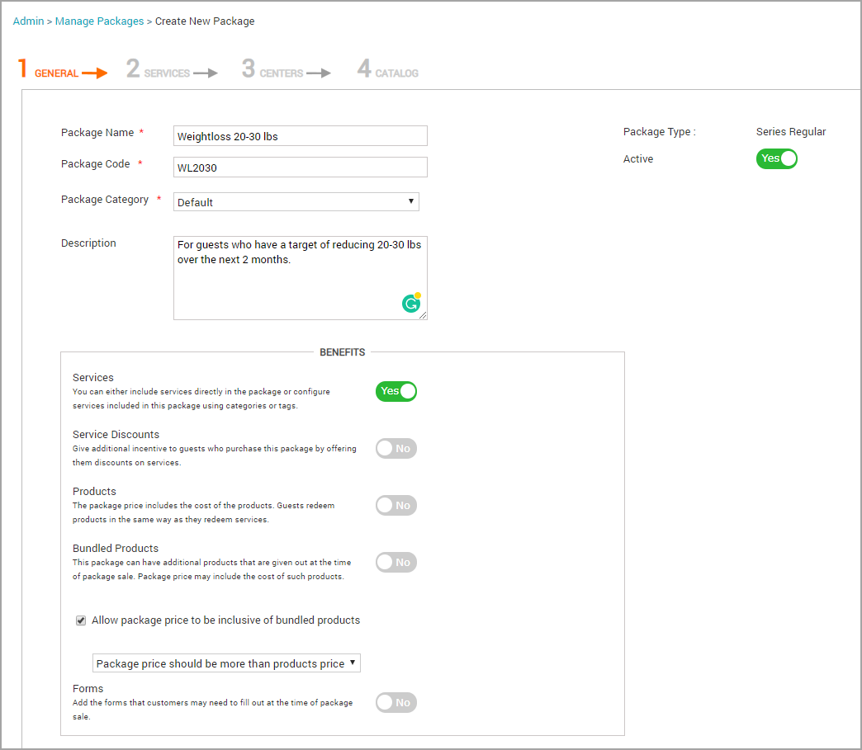Switch on the Bundled Products toggle
The image size is (862, 750).
395,562
